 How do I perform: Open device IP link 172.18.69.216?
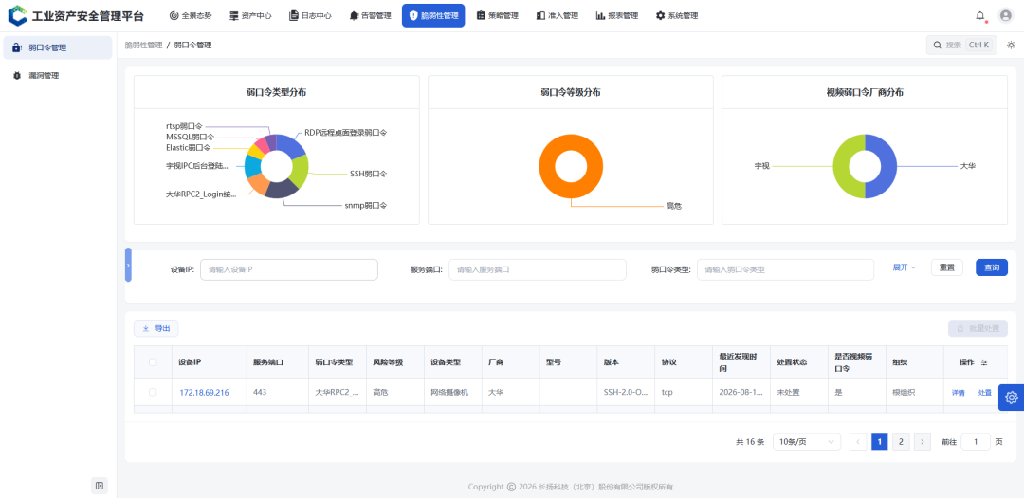[205, 393]
